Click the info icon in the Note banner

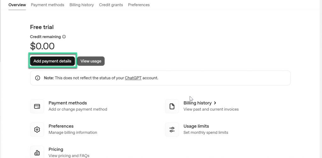tap(38, 78)
